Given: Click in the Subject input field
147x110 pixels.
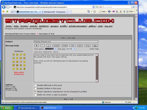Looking at the screenshot, I should point(66,42).
